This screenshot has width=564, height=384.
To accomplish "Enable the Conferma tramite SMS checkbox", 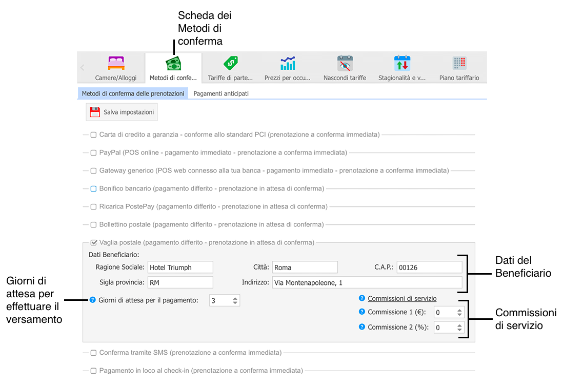I will click(93, 353).
